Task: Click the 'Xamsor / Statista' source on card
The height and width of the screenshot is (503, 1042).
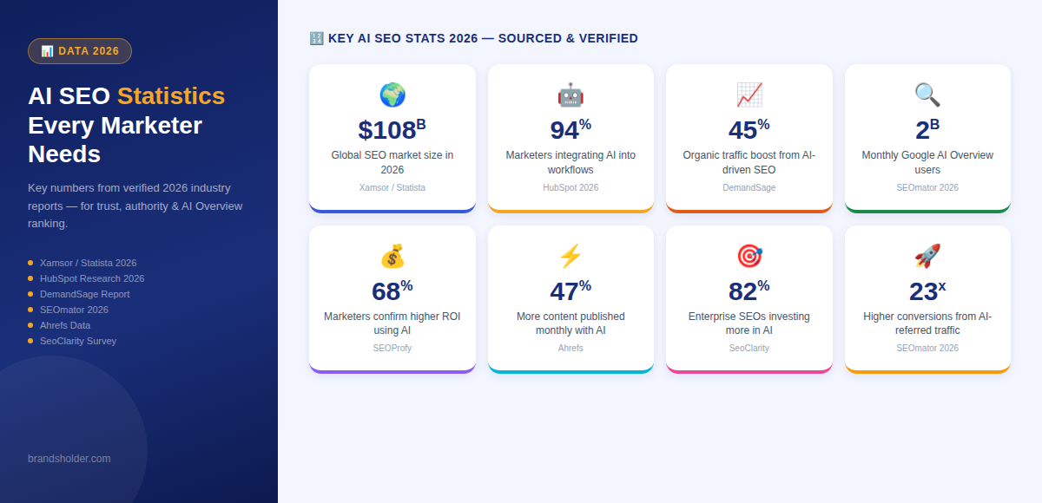Action: 392,187
